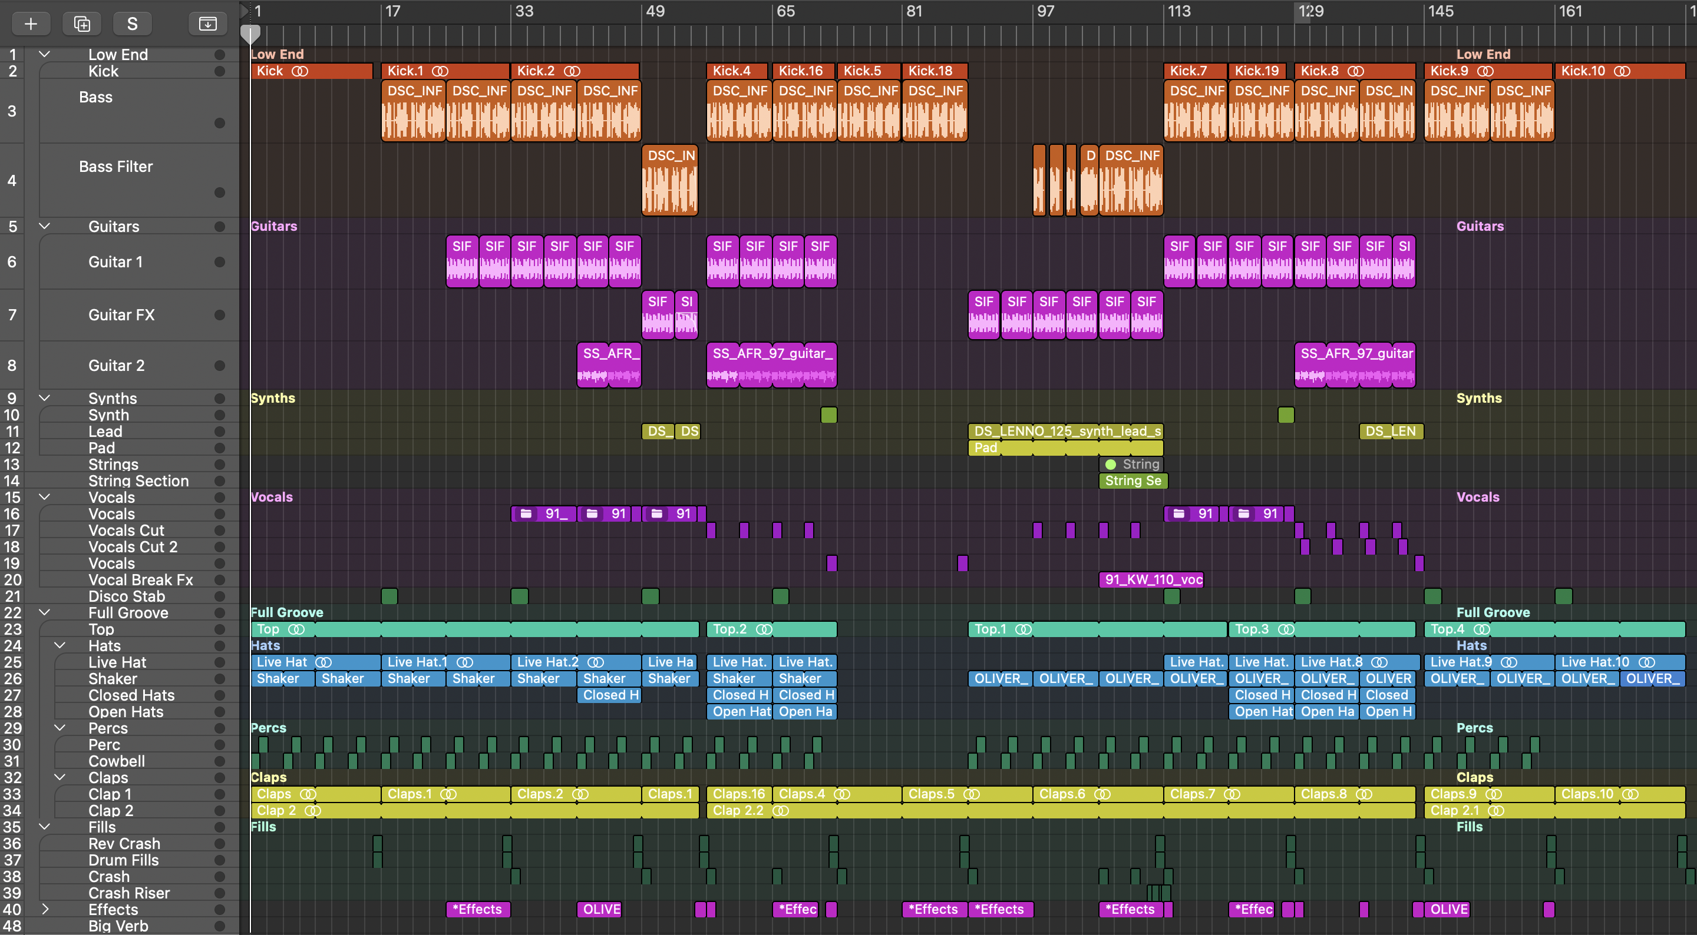Click the loop icon on Kick.9 region
1697x935 pixels.
(1485, 71)
